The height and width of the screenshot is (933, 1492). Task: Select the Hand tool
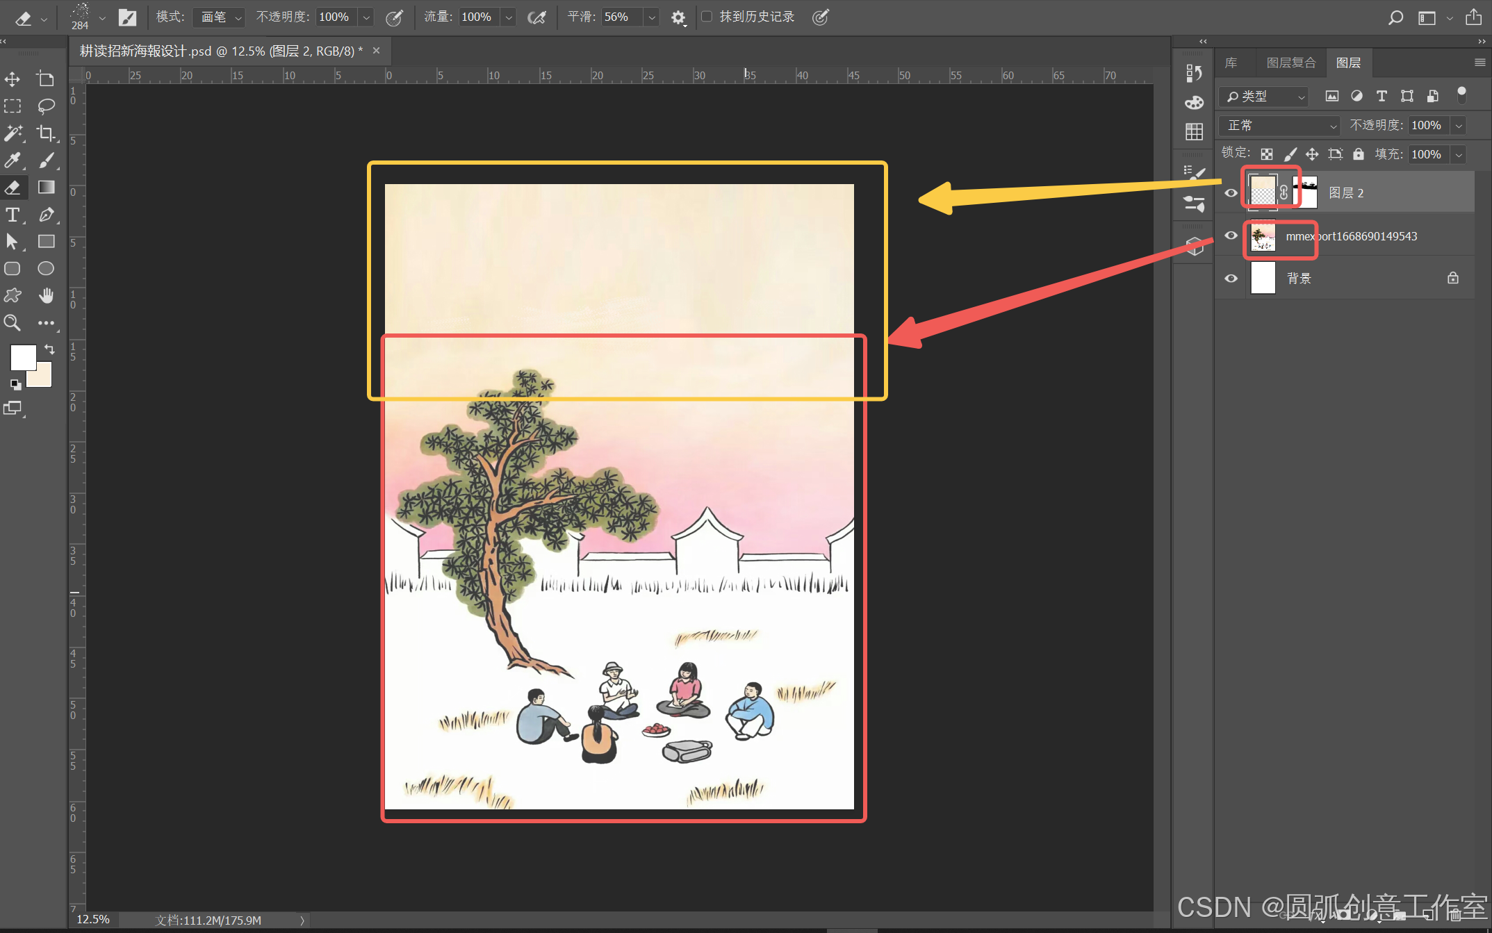46,296
